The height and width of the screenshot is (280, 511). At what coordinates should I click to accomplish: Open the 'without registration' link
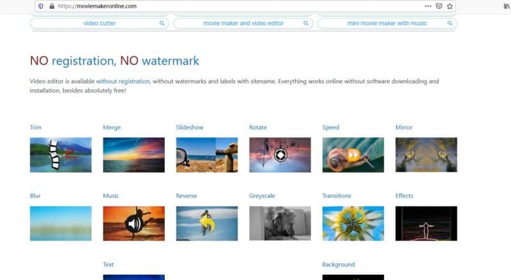pyautogui.click(x=123, y=82)
